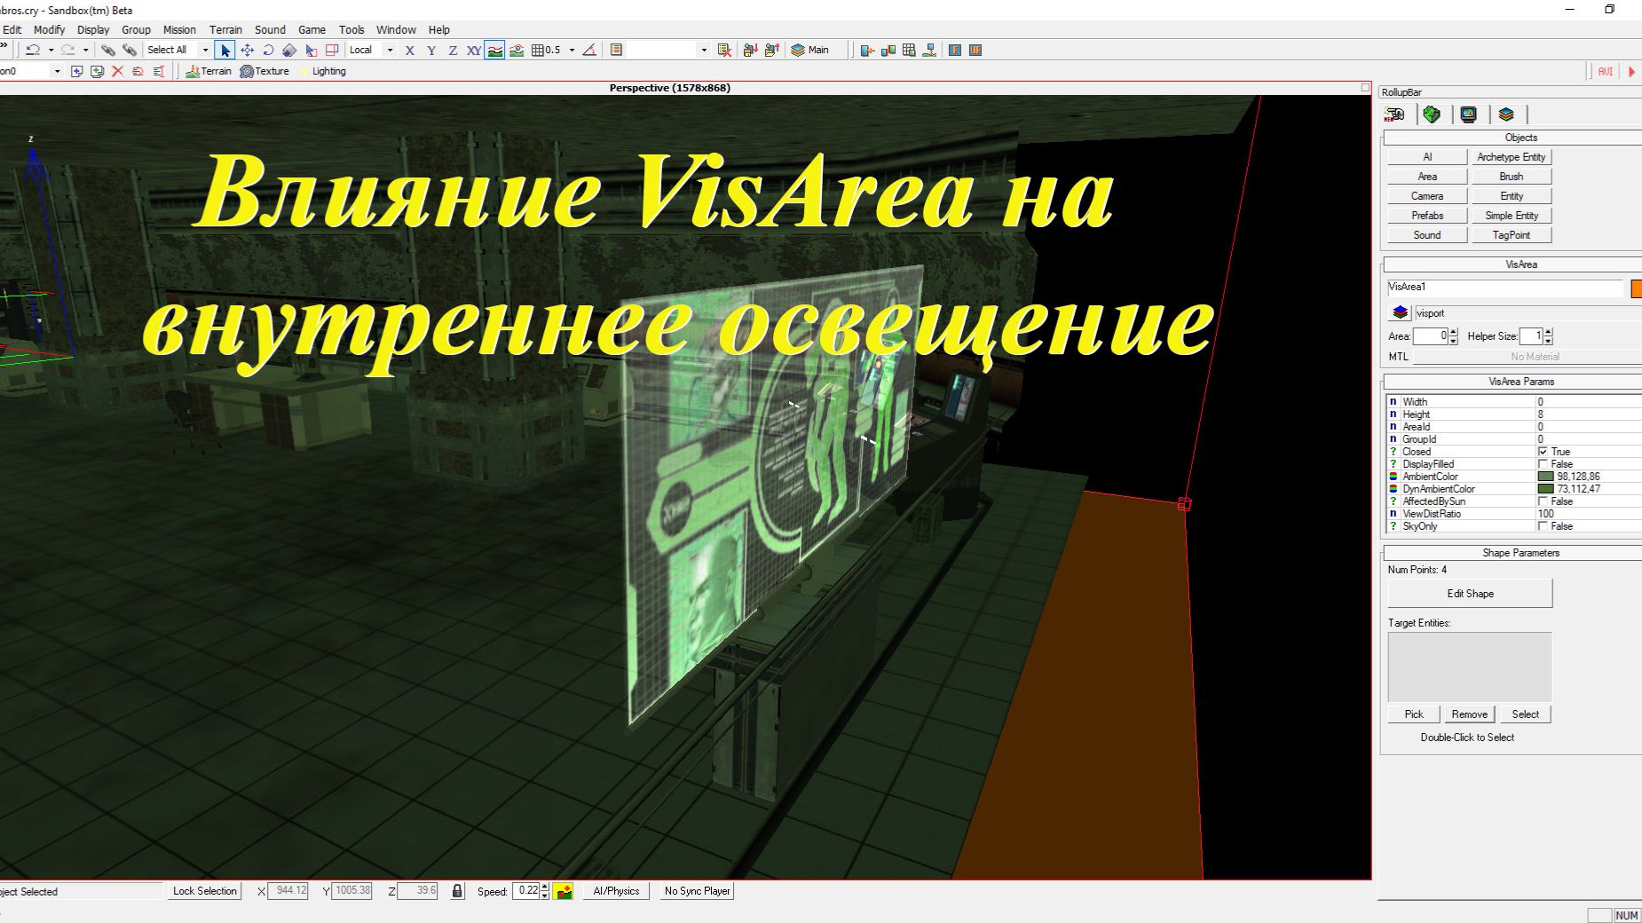Open the Layers rollup tab in the RollupBar
The image size is (1642, 923).
[1505, 114]
